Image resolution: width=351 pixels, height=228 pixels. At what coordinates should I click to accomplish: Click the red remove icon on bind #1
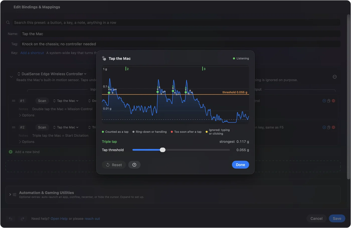coord(333,101)
